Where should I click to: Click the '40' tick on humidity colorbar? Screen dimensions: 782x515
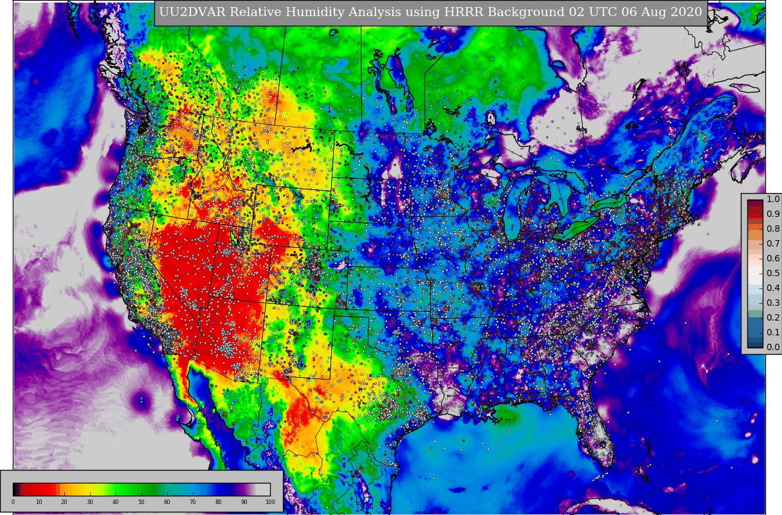(x=116, y=502)
